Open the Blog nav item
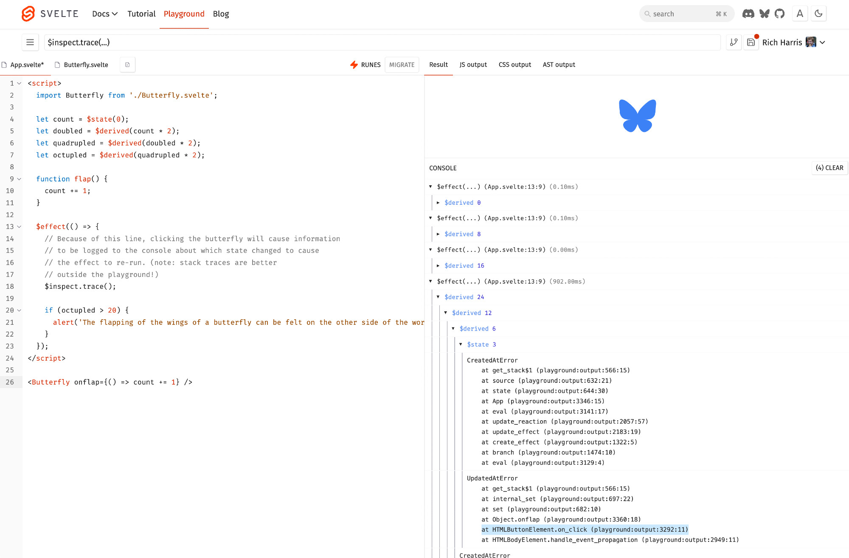 coord(221,14)
